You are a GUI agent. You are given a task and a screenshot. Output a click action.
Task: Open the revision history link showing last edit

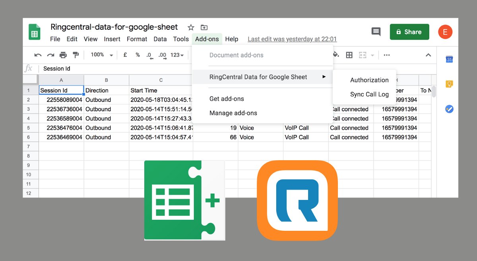[292, 39]
